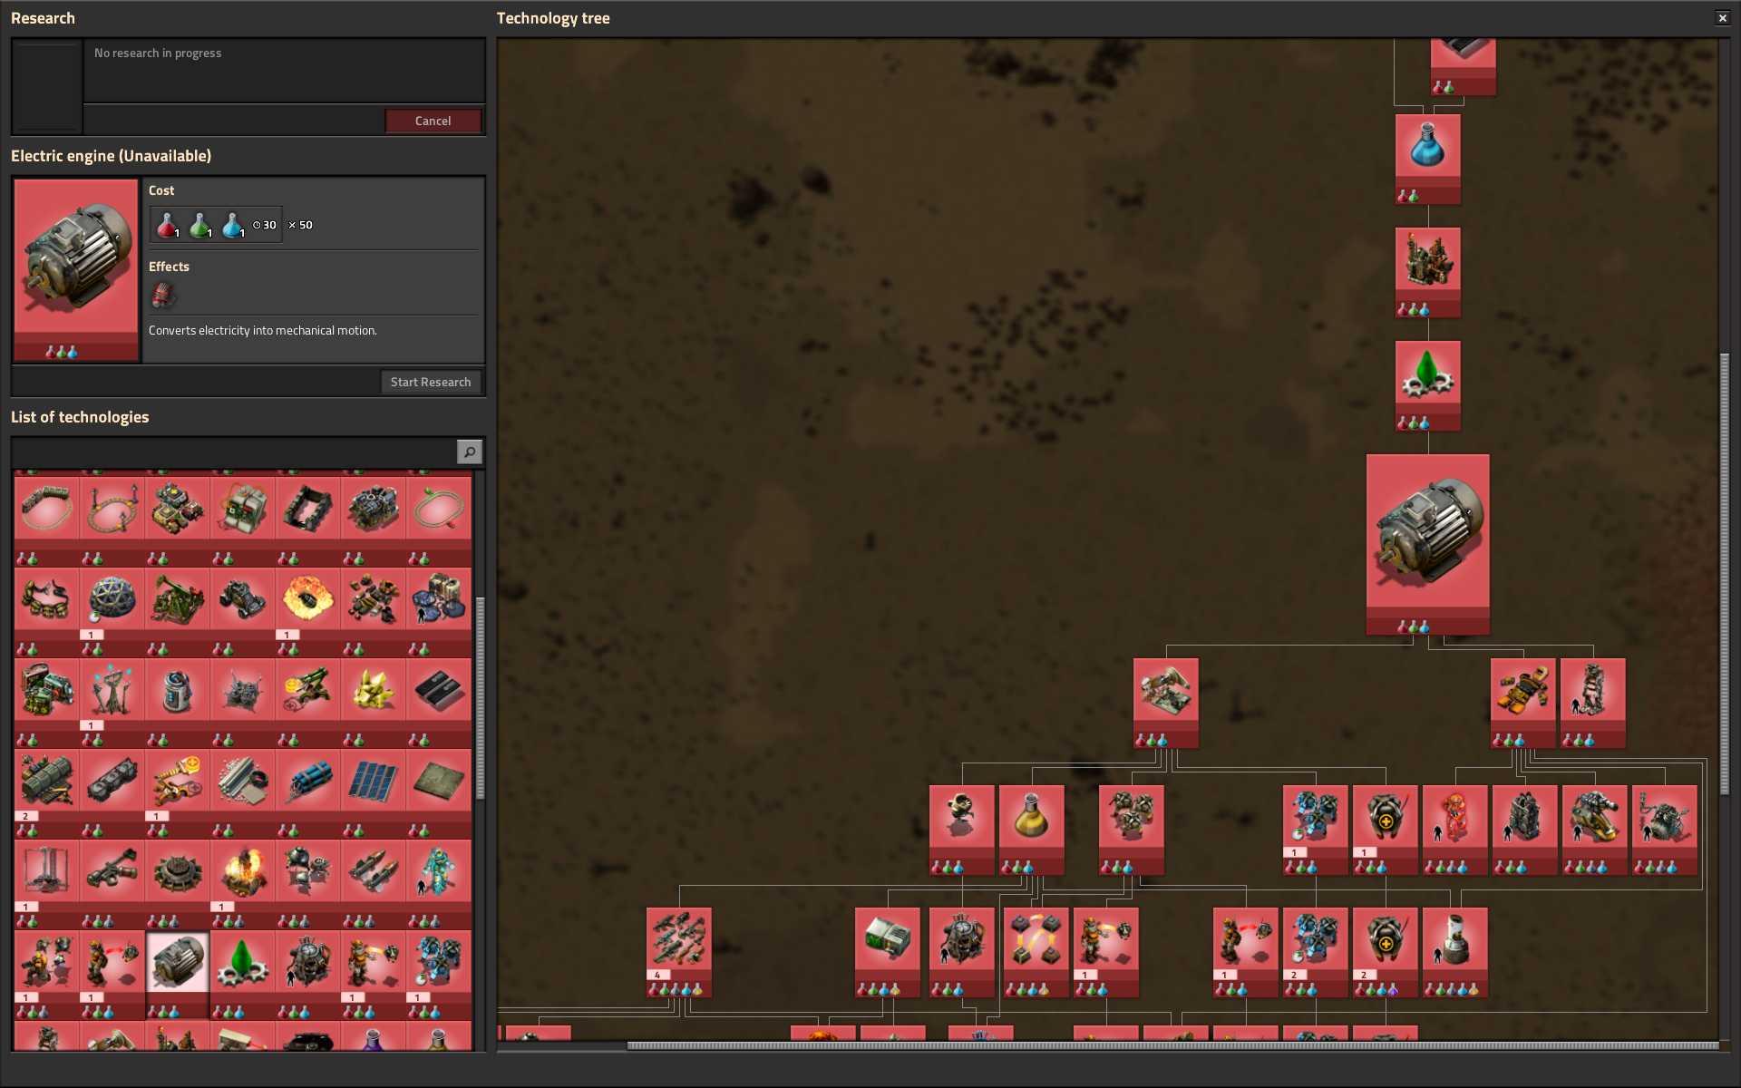1741x1088 pixels.
Task: Click the Personal roboport sphere tree node
Action: click(961, 952)
